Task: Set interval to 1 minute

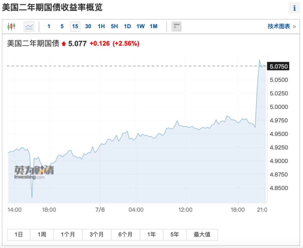Action: 49,26
